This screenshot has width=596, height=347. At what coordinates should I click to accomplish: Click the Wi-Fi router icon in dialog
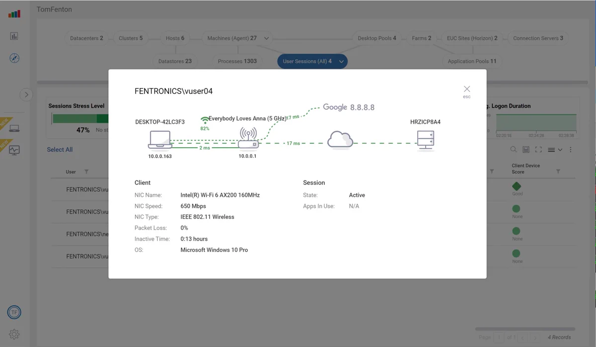(x=248, y=138)
